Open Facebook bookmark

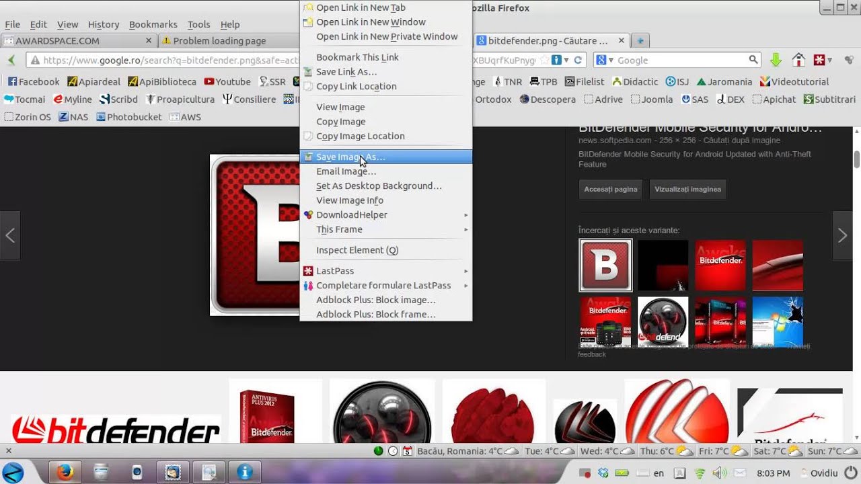coord(33,81)
